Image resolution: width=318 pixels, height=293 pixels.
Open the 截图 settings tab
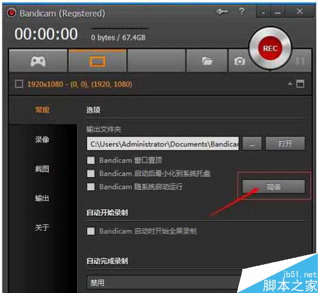[42, 169]
